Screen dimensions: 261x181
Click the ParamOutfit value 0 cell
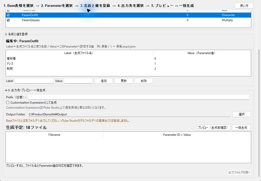pos(187,15)
